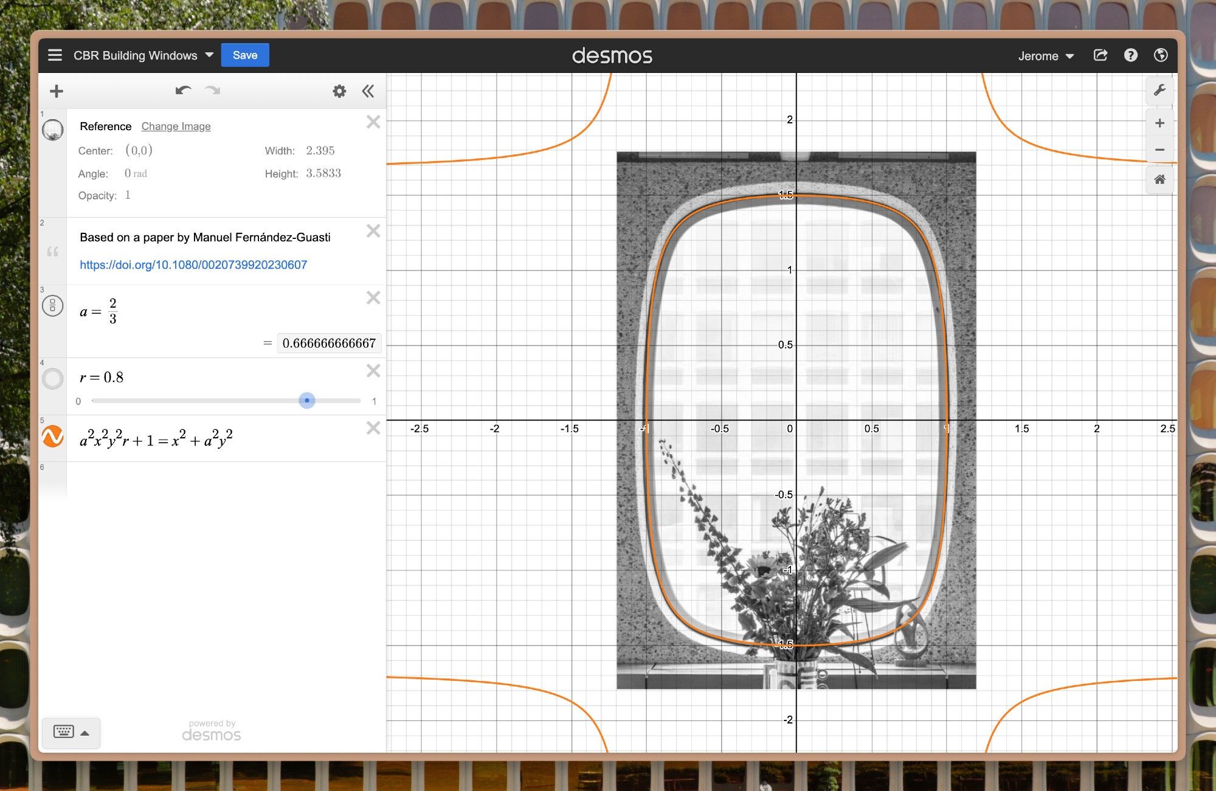Open the language globe icon
Viewport: 1216px width, 791px height.
1161,55
